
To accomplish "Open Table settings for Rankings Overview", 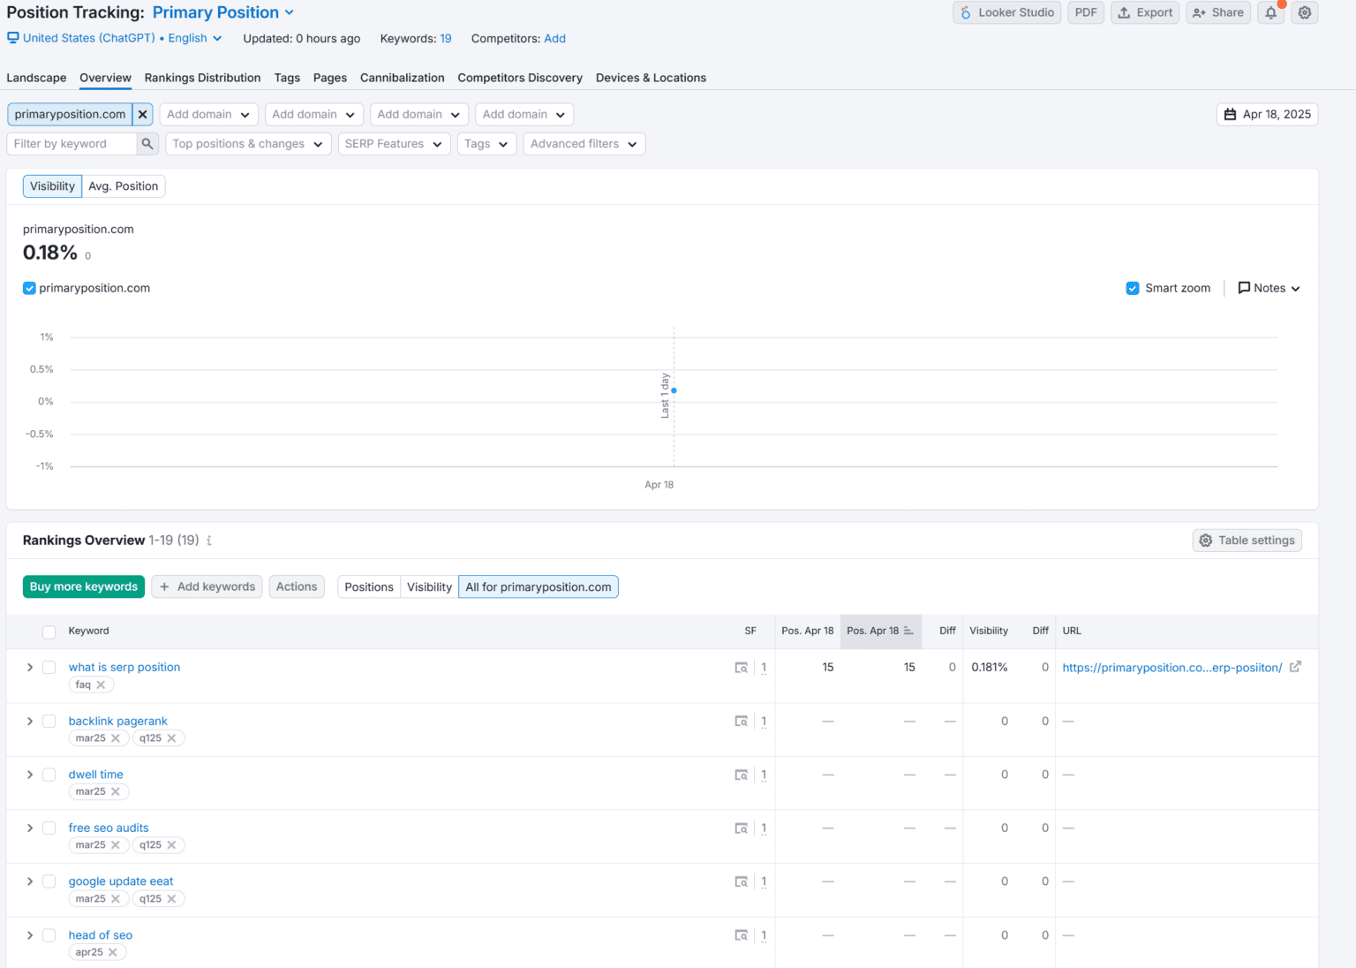I will pos(1247,540).
